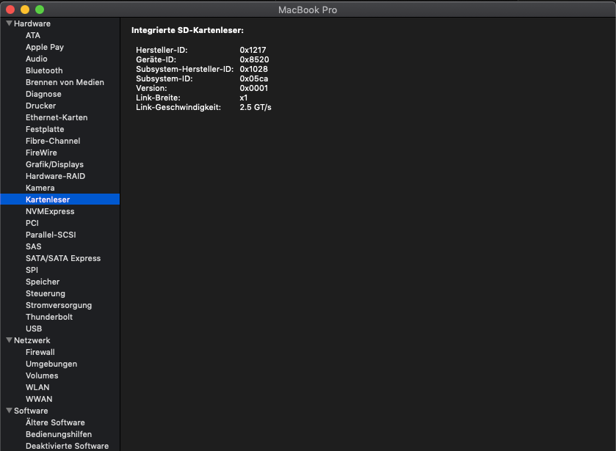This screenshot has width=616, height=451.
Task: Show Ethernet-Karten details
Action: (57, 117)
